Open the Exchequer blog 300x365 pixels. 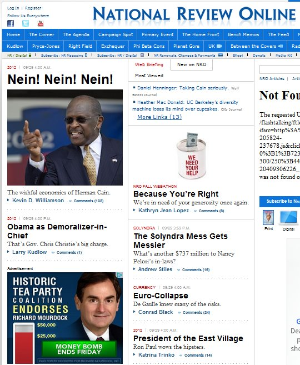coord(113,46)
